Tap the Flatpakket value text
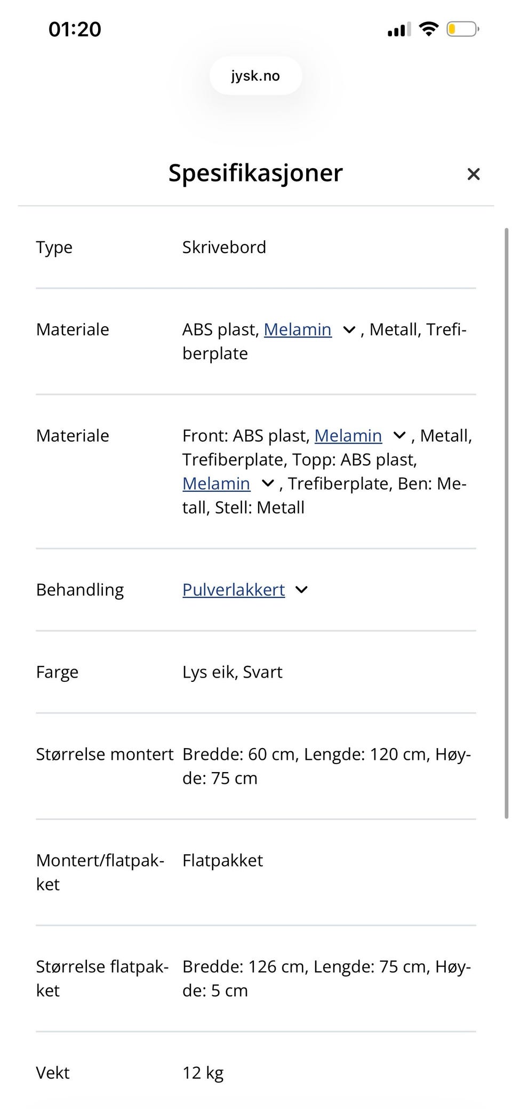This screenshot has height=1109, width=512. [x=222, y=860]
